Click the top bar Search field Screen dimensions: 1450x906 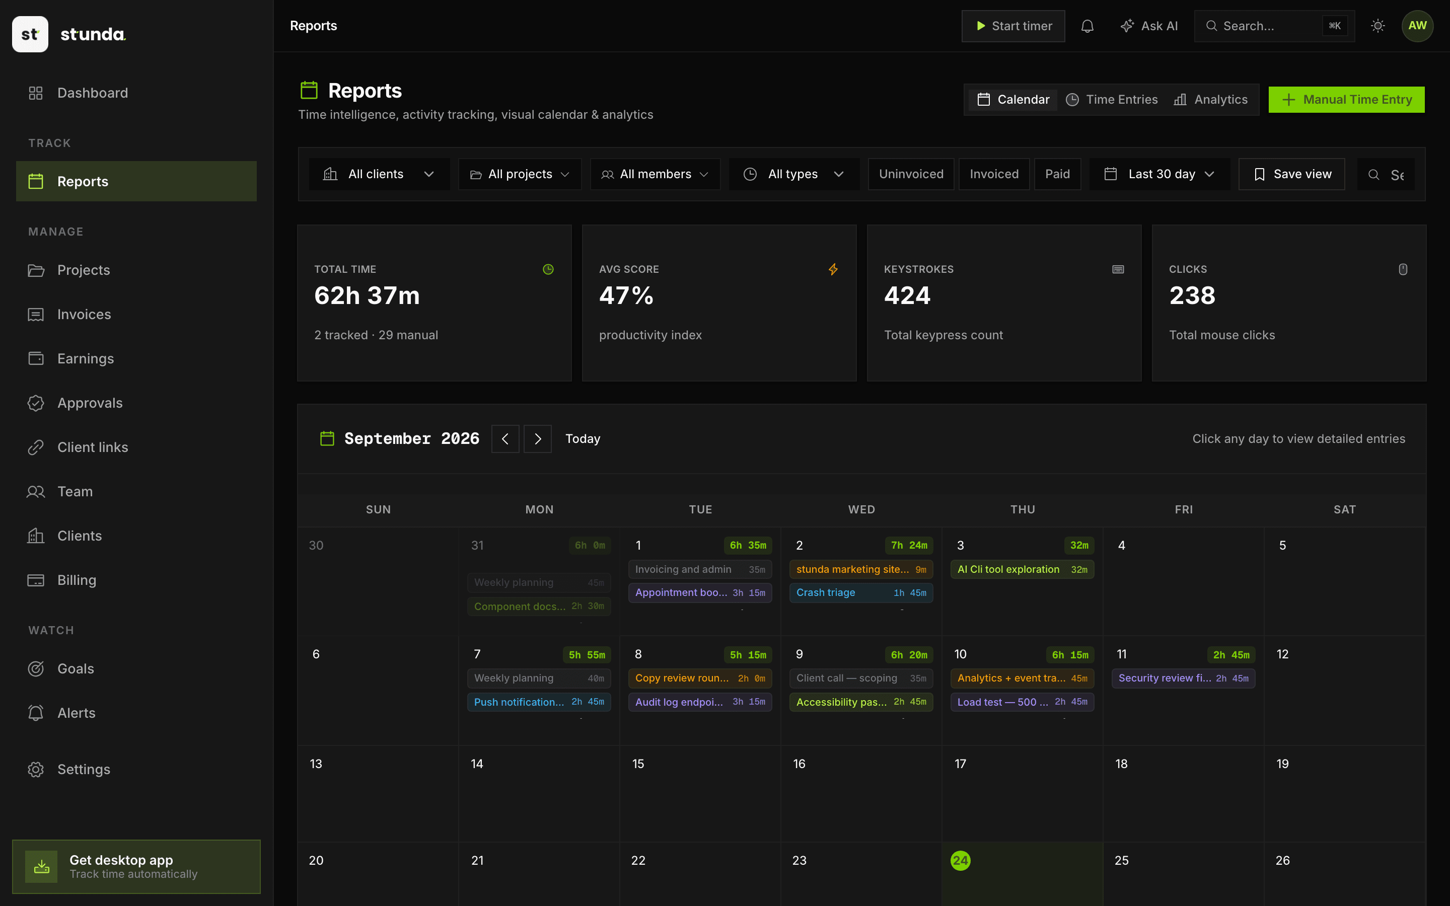tap(1274, 26)
